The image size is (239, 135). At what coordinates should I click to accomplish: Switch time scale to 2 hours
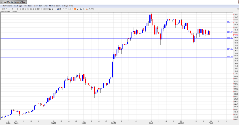[x=31, y=9]
